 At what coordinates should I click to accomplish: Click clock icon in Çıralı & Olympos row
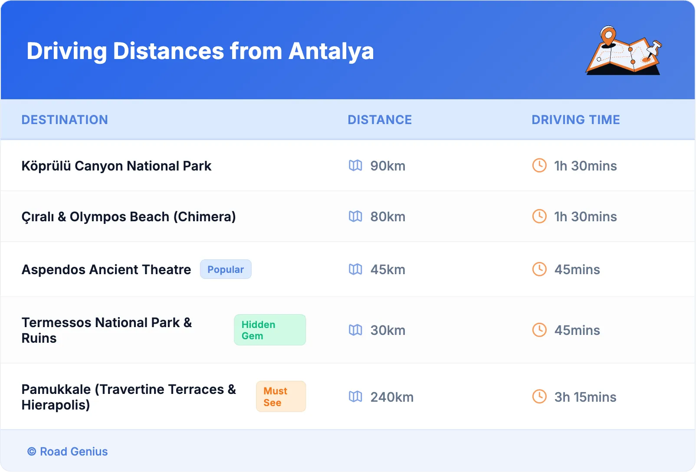tap(539, 216)
